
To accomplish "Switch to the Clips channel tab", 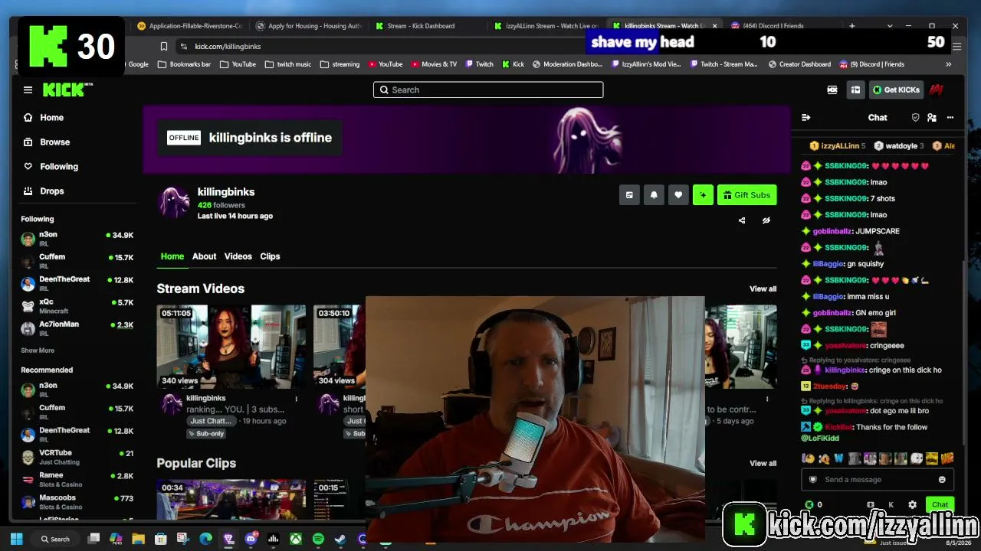I will point(270,256).
